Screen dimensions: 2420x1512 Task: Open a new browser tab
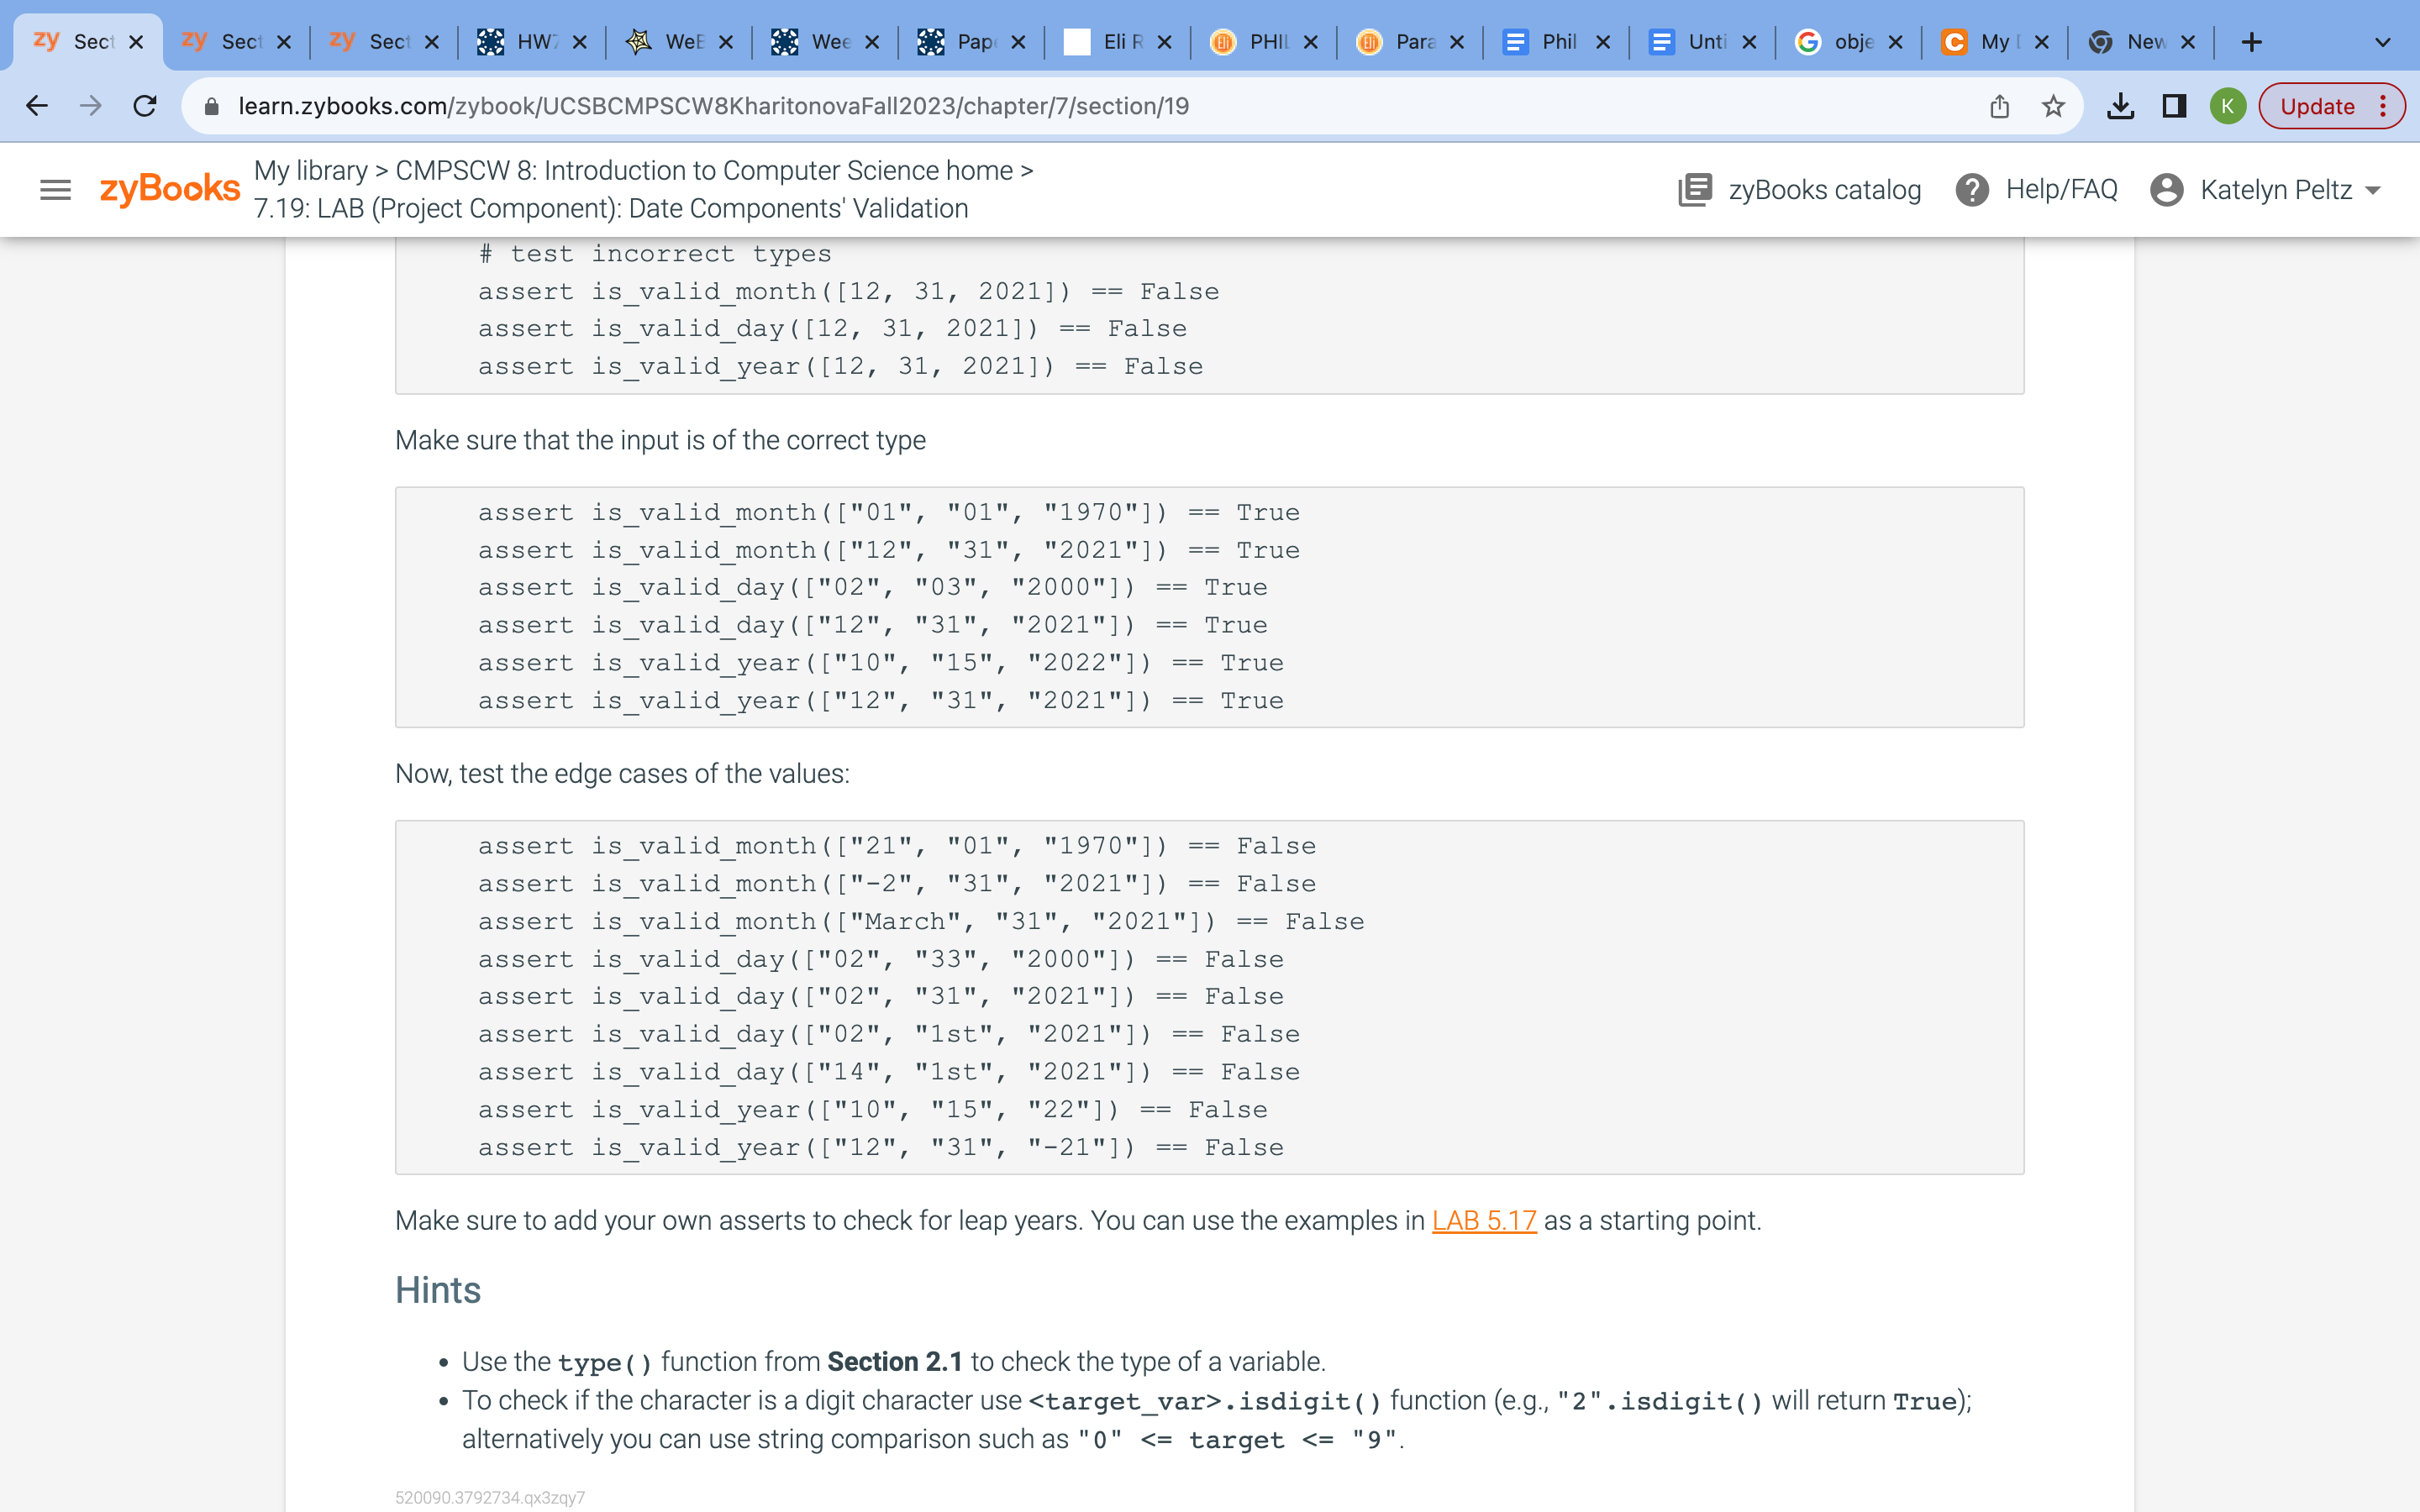2251,42
